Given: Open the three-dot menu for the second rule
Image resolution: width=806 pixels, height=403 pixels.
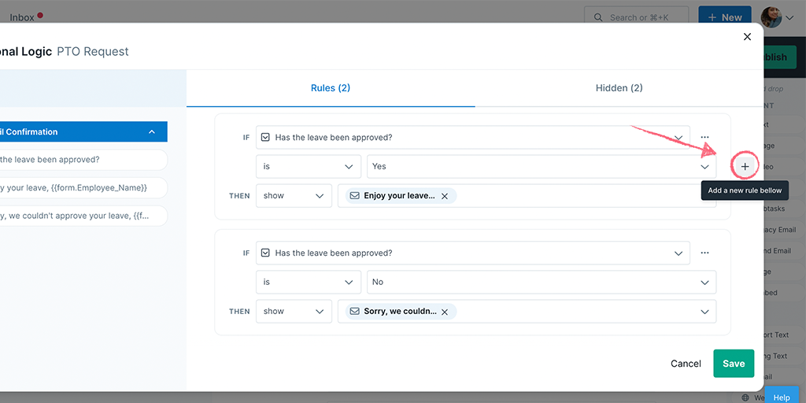Looking at the screenshot, I should tap(704, 253).
